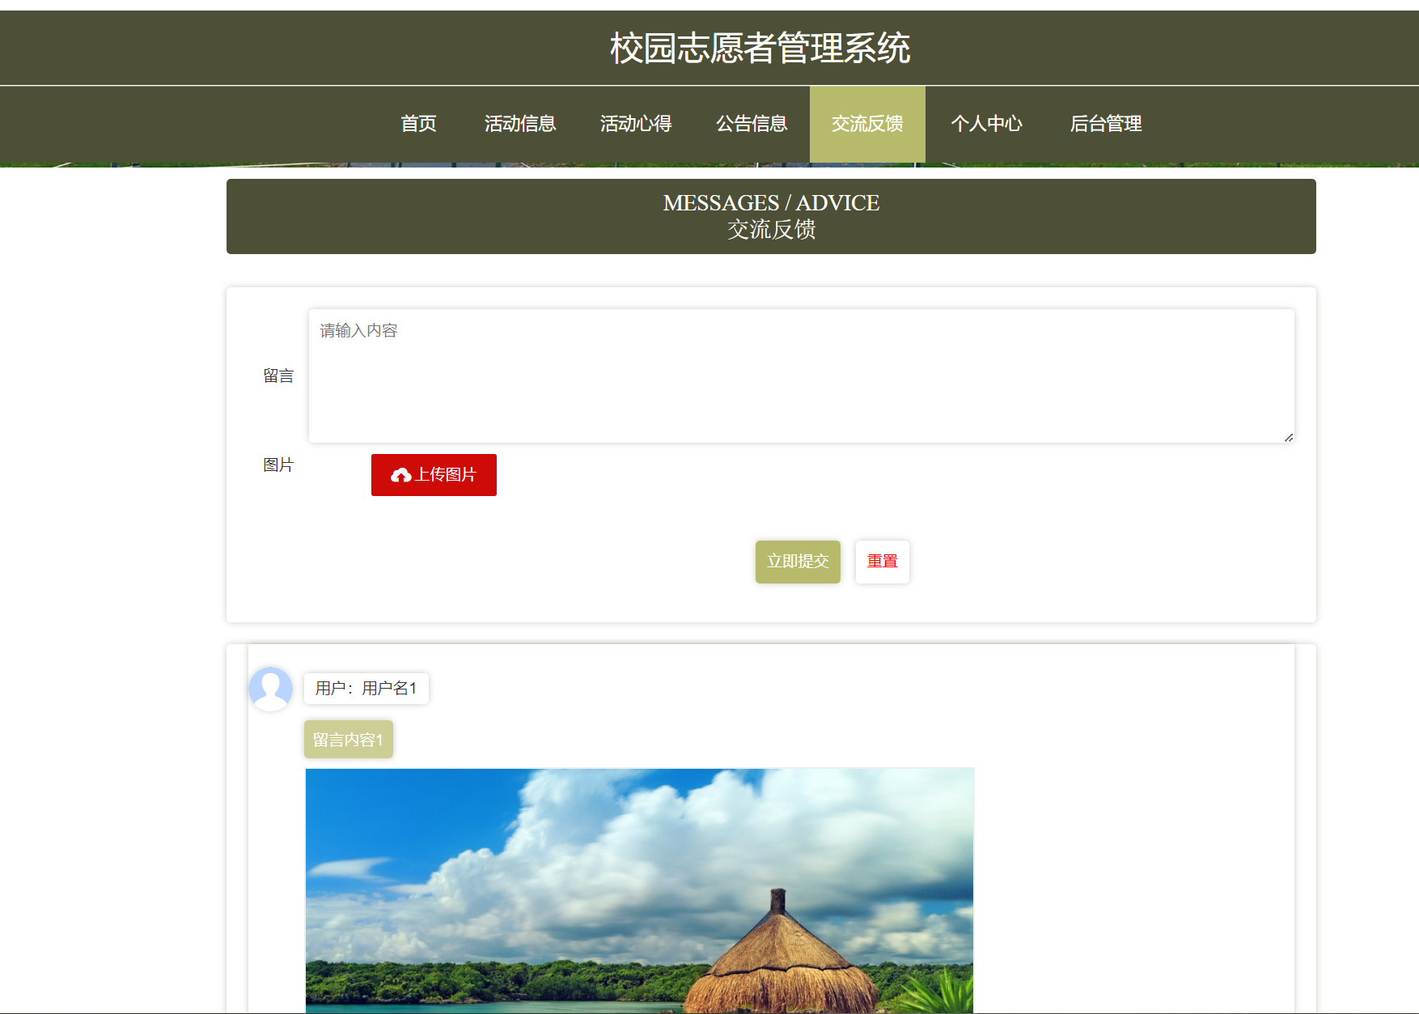Click the avatar icon of 用户名1
Viewport: 1419px width, 1014px height.
coord(270,689)
